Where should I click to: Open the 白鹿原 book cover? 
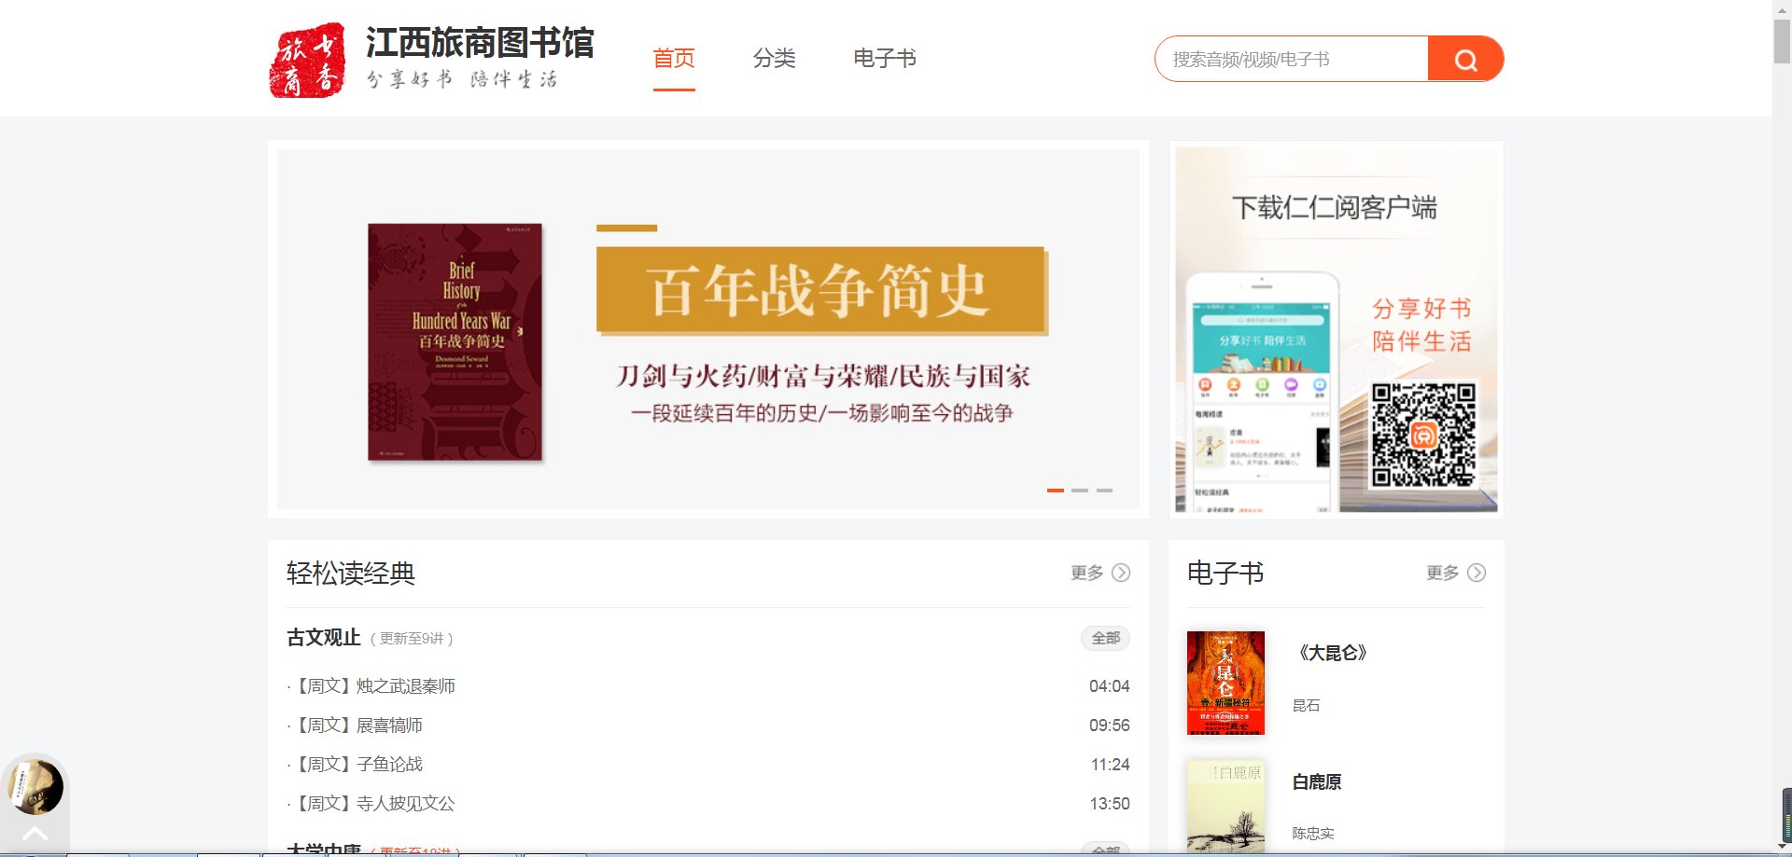click(1225, 807)
